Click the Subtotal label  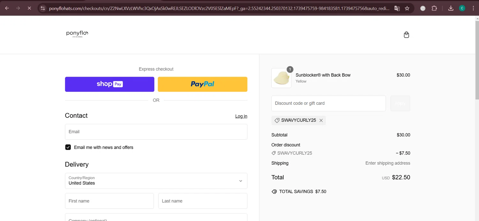(x=279, y=135)
